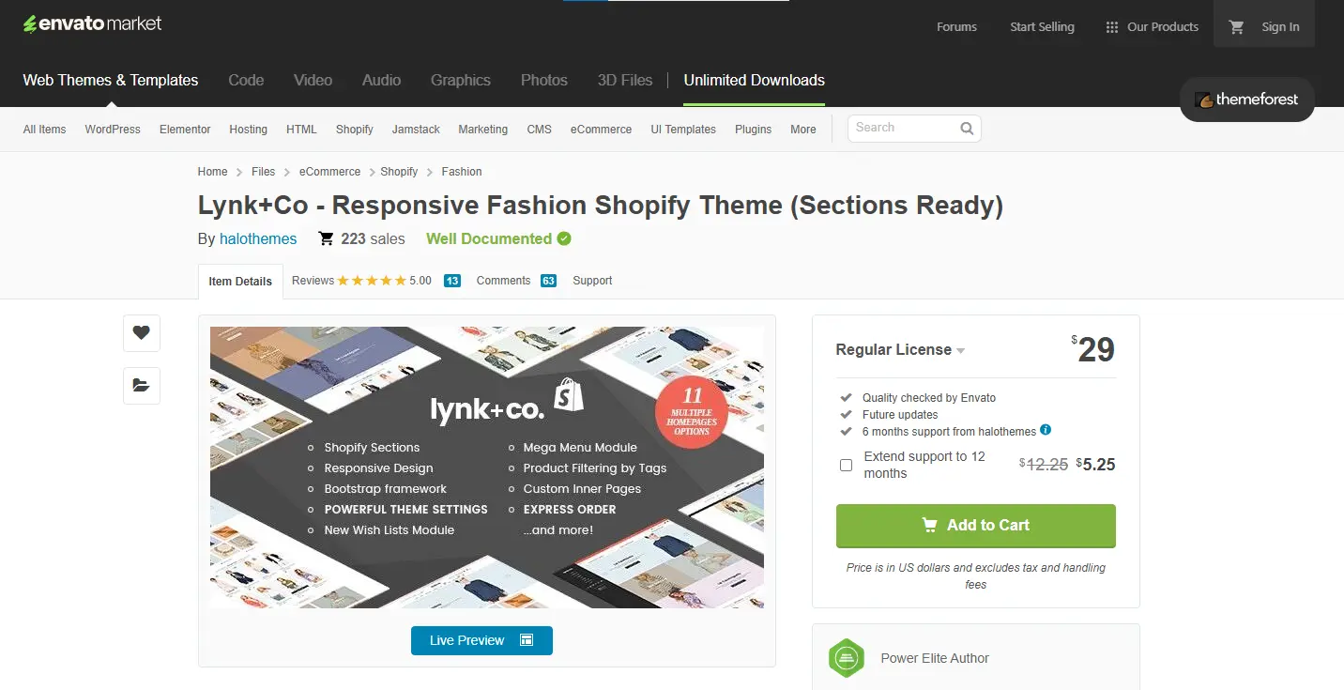Screen dimensions: 1344x690
Task: Click the Live Preview button
Action: [x=481, y=640]
